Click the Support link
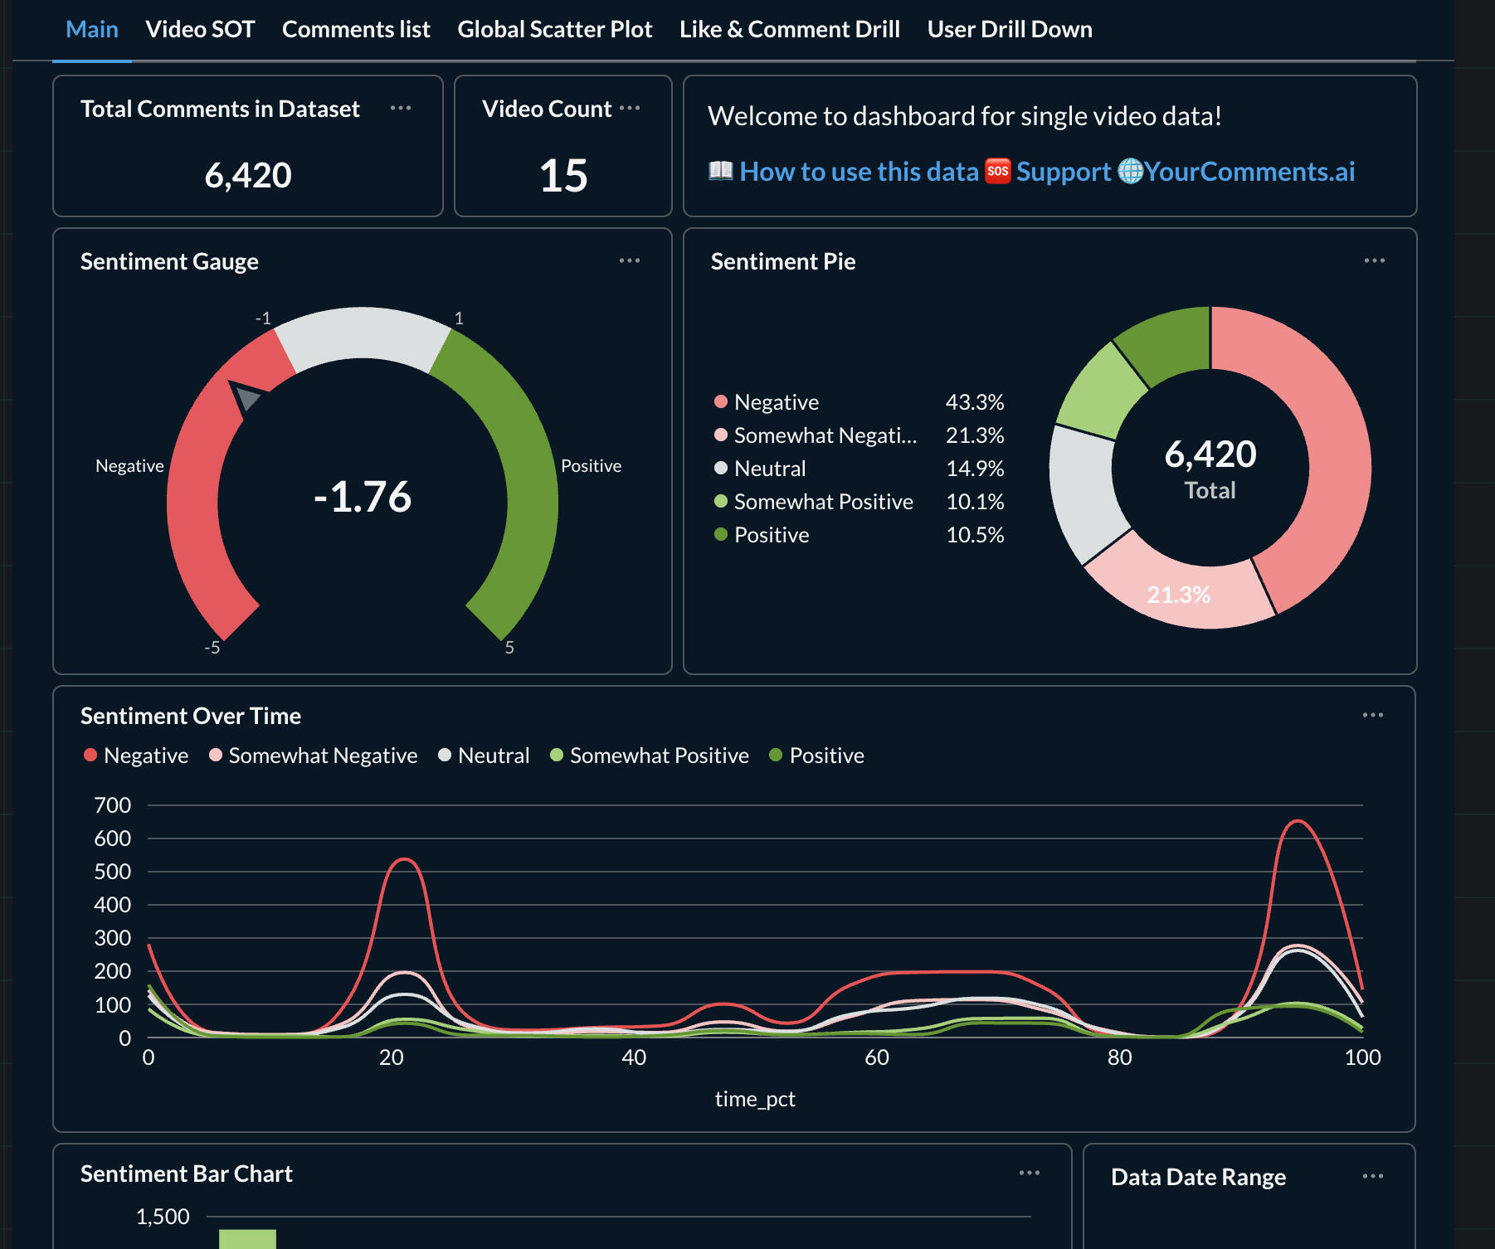This screenshot has width=1495, height=1249. tap(1063, 172)
